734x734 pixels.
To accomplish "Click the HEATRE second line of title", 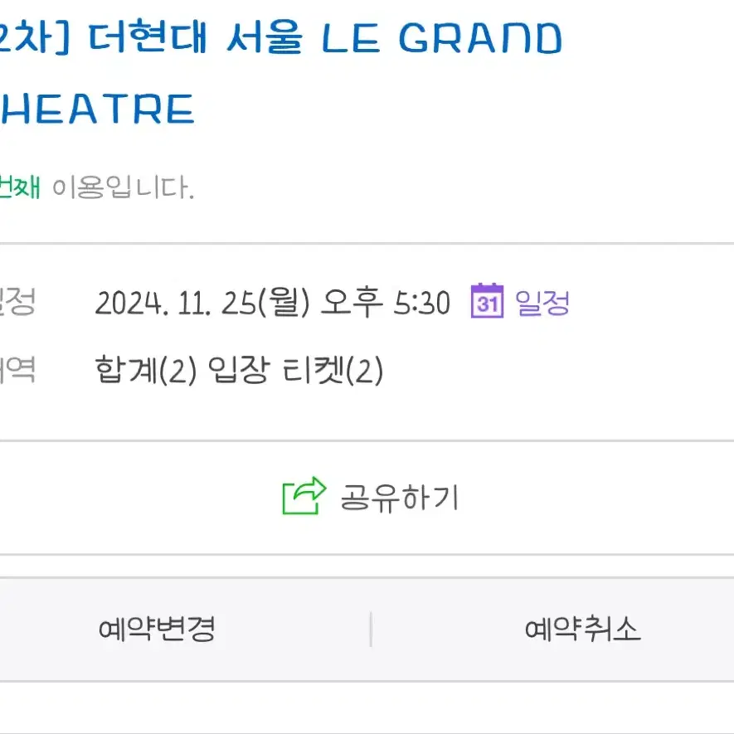I will 97,109.
